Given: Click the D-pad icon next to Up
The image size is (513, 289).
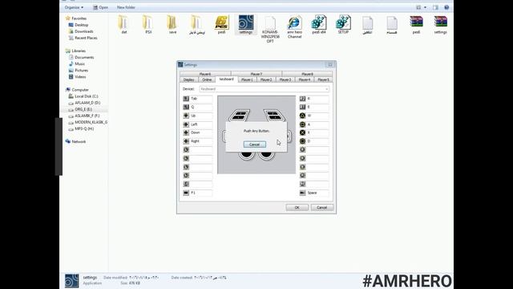Looking at the screenshot, I should [x=186, y=116].
